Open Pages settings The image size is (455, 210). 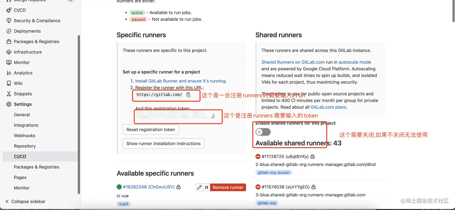point(20,177)
